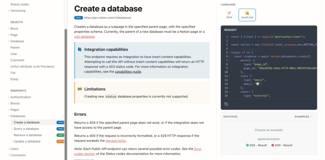Open the Comment object page
325x160 pixels.
pos(17,60)
